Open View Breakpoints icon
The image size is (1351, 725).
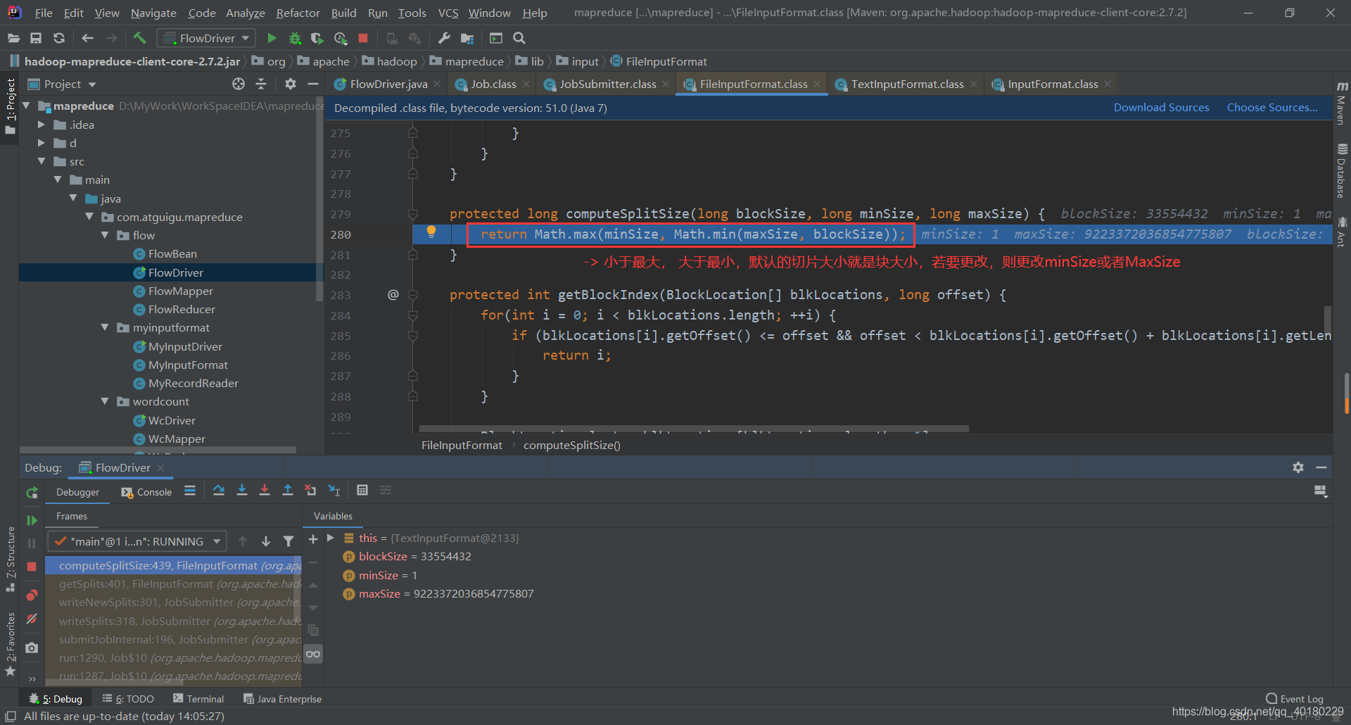point(32,595)
